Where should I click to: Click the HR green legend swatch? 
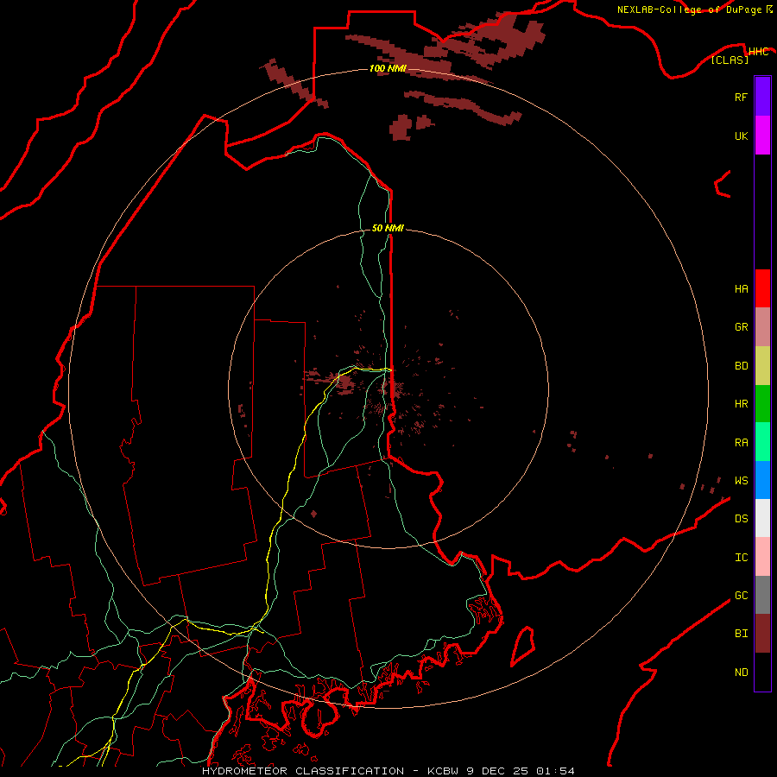[x=762, y=404]
